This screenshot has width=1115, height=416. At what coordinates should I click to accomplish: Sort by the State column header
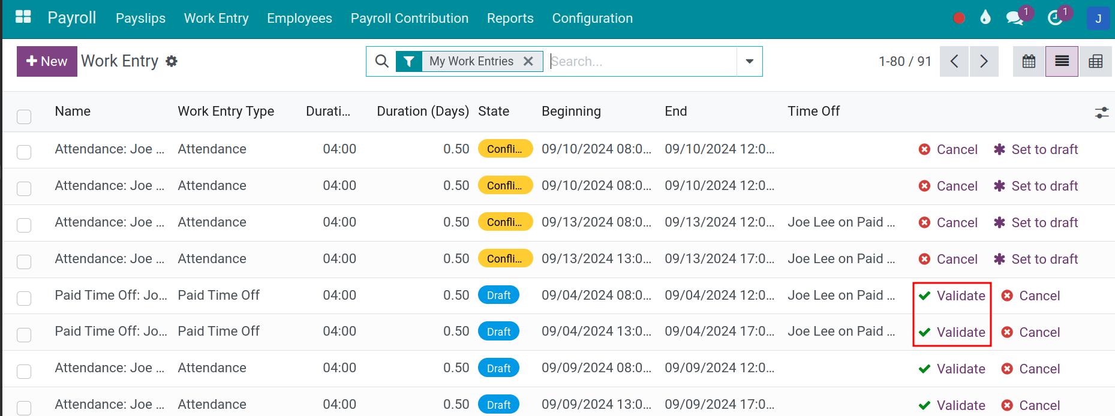coord(494,111)
